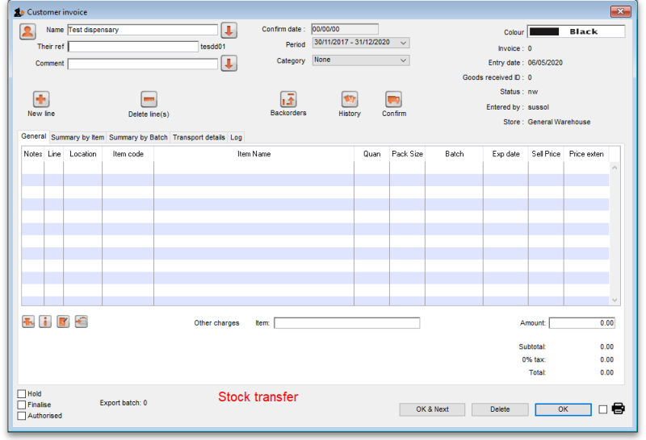
Task: Click the info icon below the table
Action: [45, 322]
